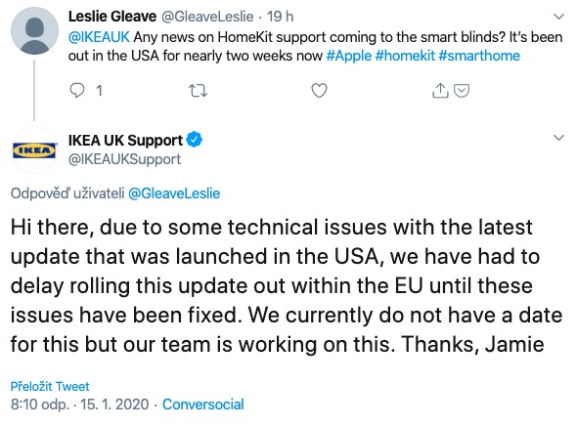This screenshot has height=426, width=577.
Task: Click Přeložit Tweet to translate
Action: coord(50,386)
